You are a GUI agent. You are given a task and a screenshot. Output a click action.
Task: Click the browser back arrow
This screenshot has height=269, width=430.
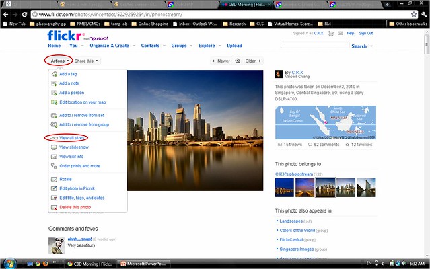[x=5, y=15]
